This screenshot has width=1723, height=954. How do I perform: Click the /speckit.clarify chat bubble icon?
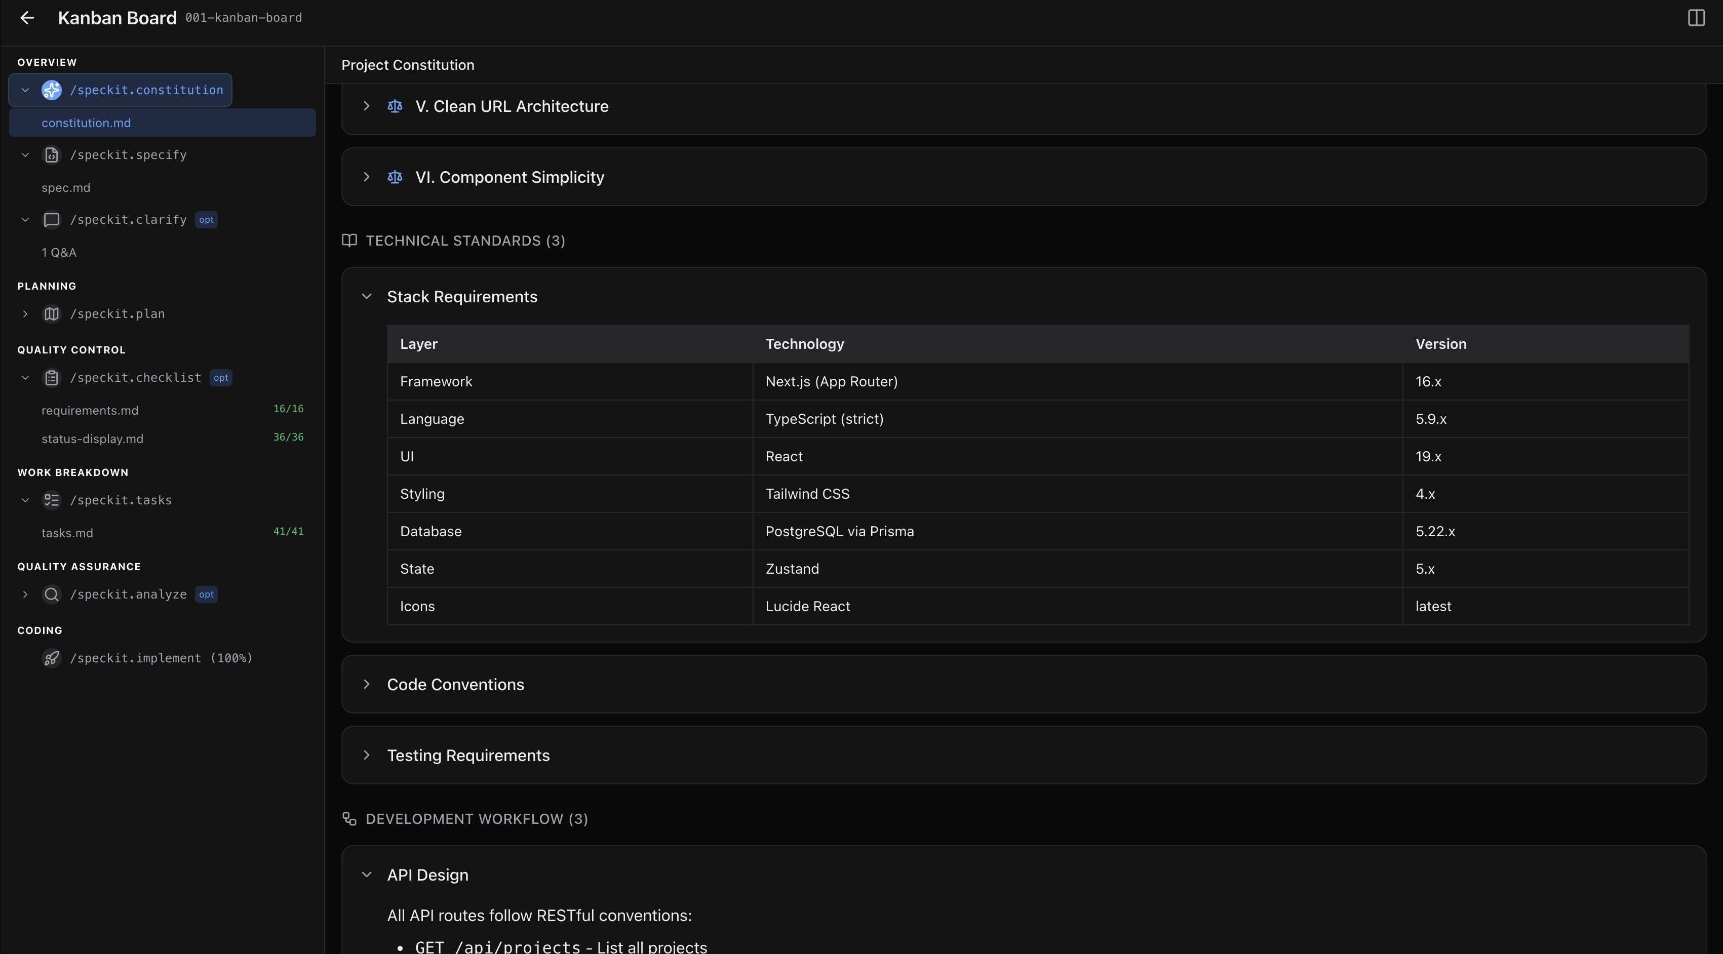(52, 219)
